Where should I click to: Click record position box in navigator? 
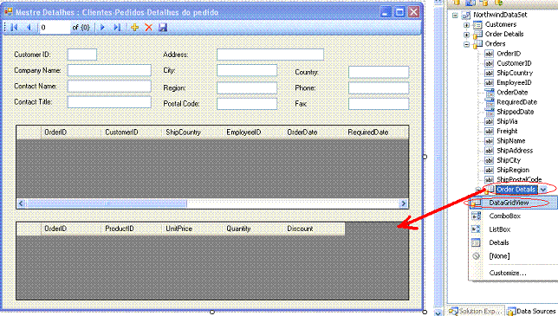[55, 28]
